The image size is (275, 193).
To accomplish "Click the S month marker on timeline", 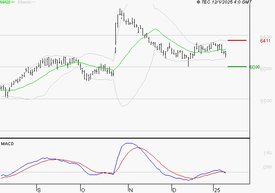I will pos(39,190).
